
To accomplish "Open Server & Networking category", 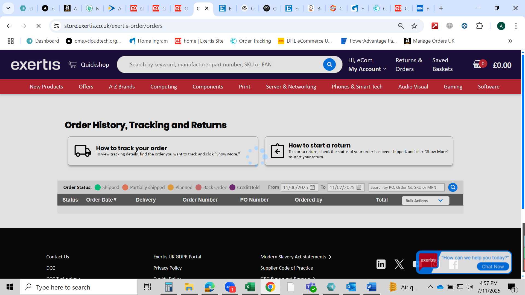I will [291, 87].
